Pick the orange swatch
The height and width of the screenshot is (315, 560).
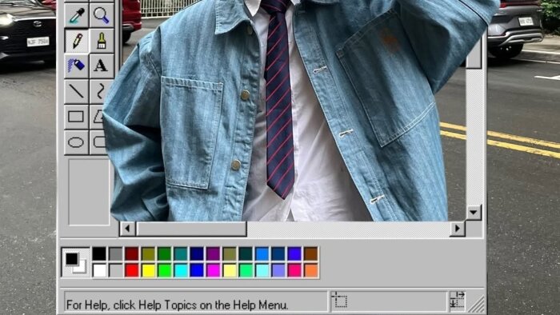pos(310,270)
